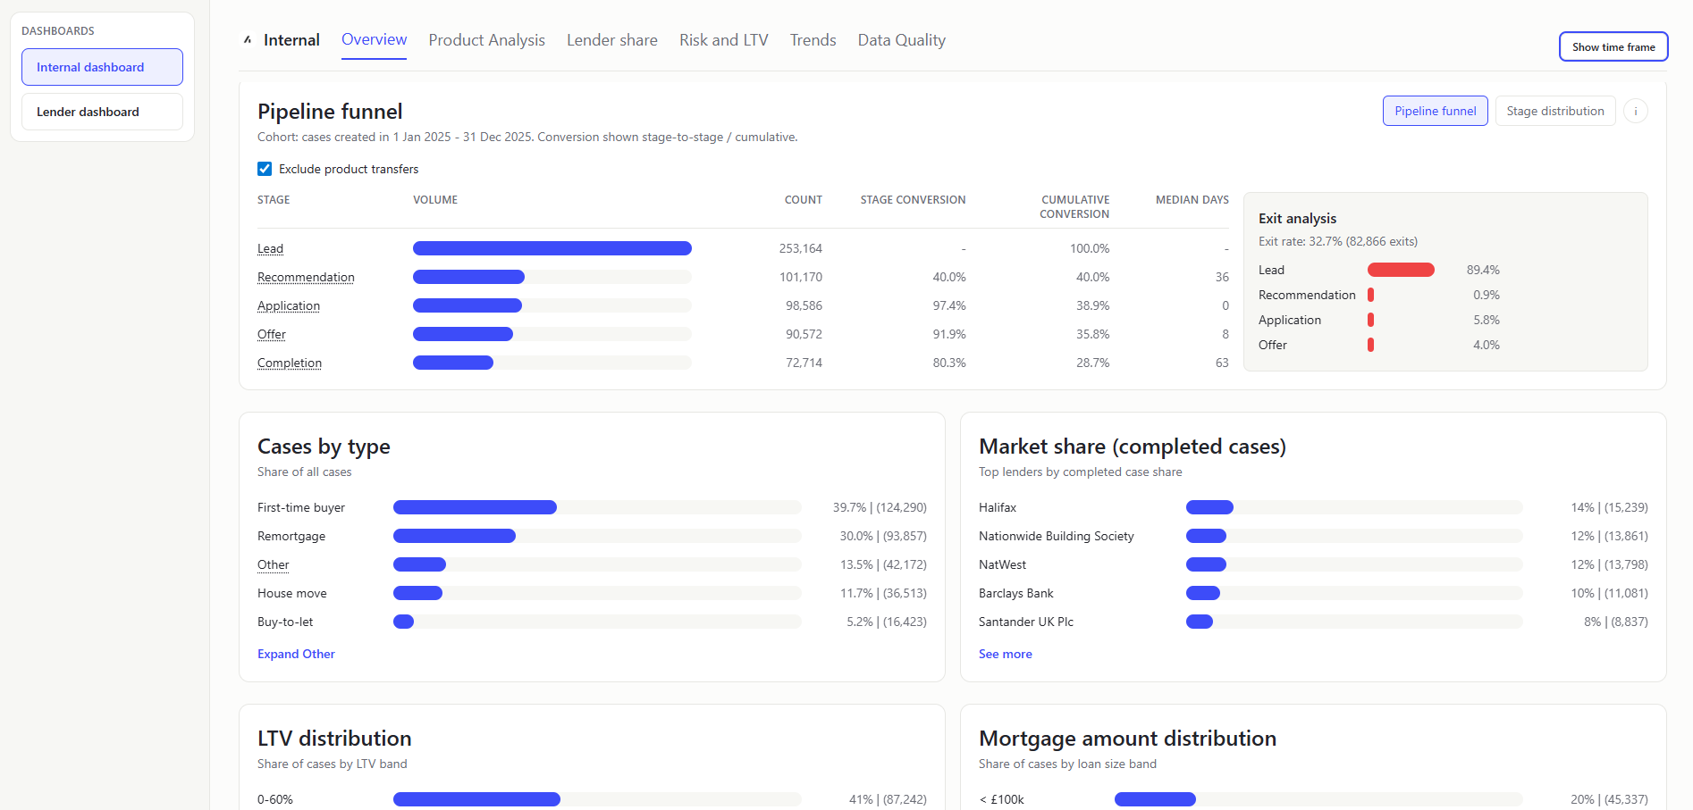Click the First-time buyer volume bar
The height and width of the screenshot is (810, 1693).
coord(474,506)
